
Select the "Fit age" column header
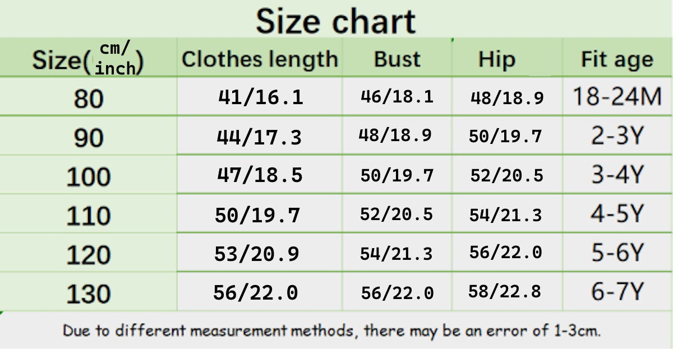[x=617, y=59]
